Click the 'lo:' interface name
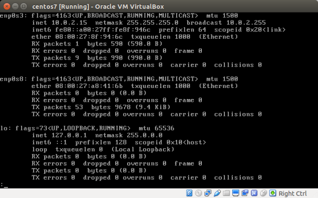 [x=6, y=128]
